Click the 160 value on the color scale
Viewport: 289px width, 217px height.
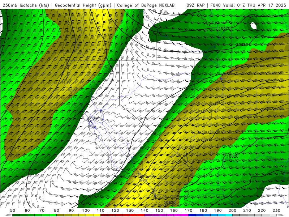(174, 210)
